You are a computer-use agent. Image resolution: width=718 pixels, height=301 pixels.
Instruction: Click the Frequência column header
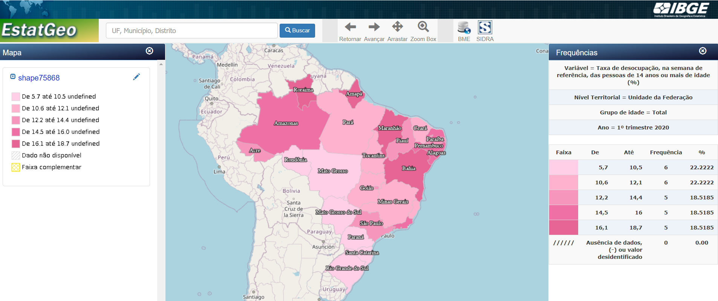tap(666, 152)
